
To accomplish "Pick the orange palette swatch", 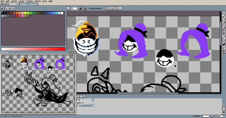I will (x=17, y=13).
